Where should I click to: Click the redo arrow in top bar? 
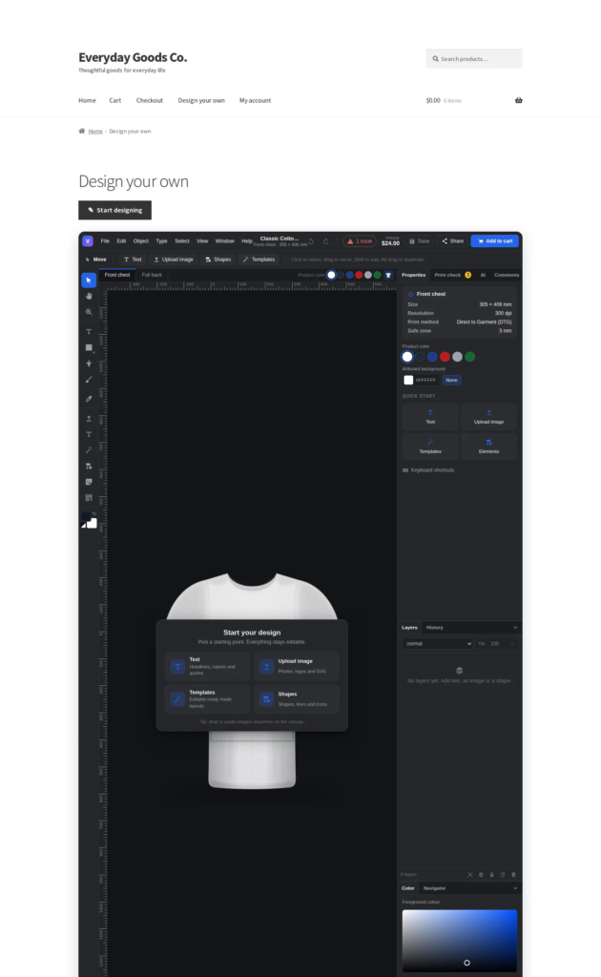pyautogui.click(x=325, y=241)
